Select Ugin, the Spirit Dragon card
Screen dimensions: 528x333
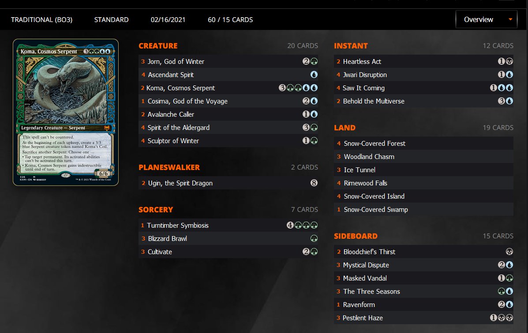pyautogui.click(x=228, y=183)
